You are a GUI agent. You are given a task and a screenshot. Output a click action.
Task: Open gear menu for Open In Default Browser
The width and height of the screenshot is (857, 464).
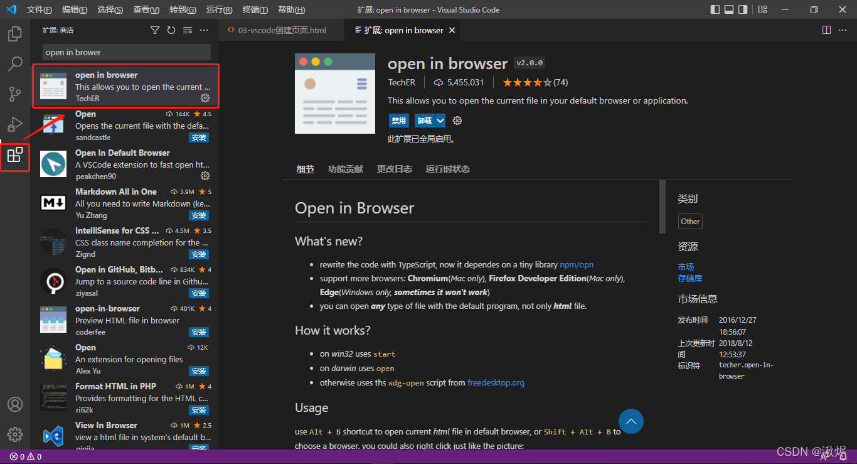pyautogui.click(x=205, y=176)
